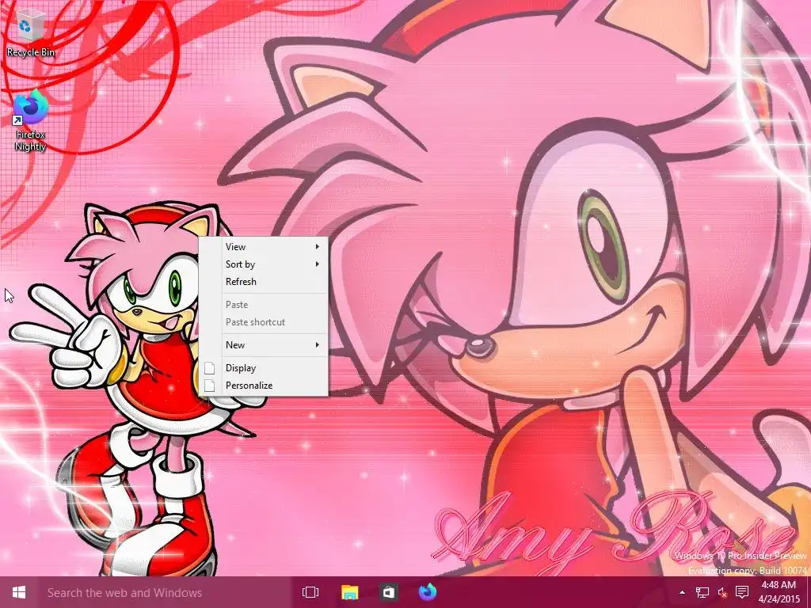The height and width of the screenshot is (608, 811).
Task: Select the Firefox Nightly desktop shortcut
Action: pos(31,120)
